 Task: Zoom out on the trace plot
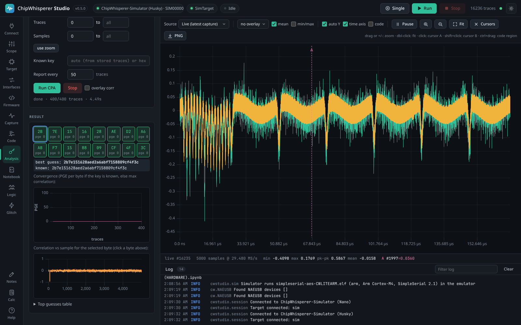click(x=440, y=24)
